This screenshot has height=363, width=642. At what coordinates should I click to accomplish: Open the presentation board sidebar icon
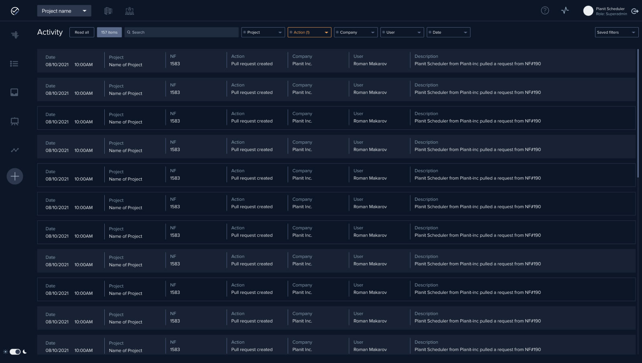coord(14,121)
